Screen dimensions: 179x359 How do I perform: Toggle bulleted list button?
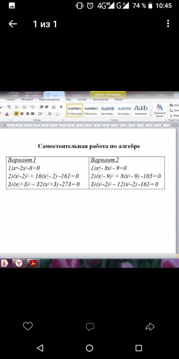coord(17,107)
